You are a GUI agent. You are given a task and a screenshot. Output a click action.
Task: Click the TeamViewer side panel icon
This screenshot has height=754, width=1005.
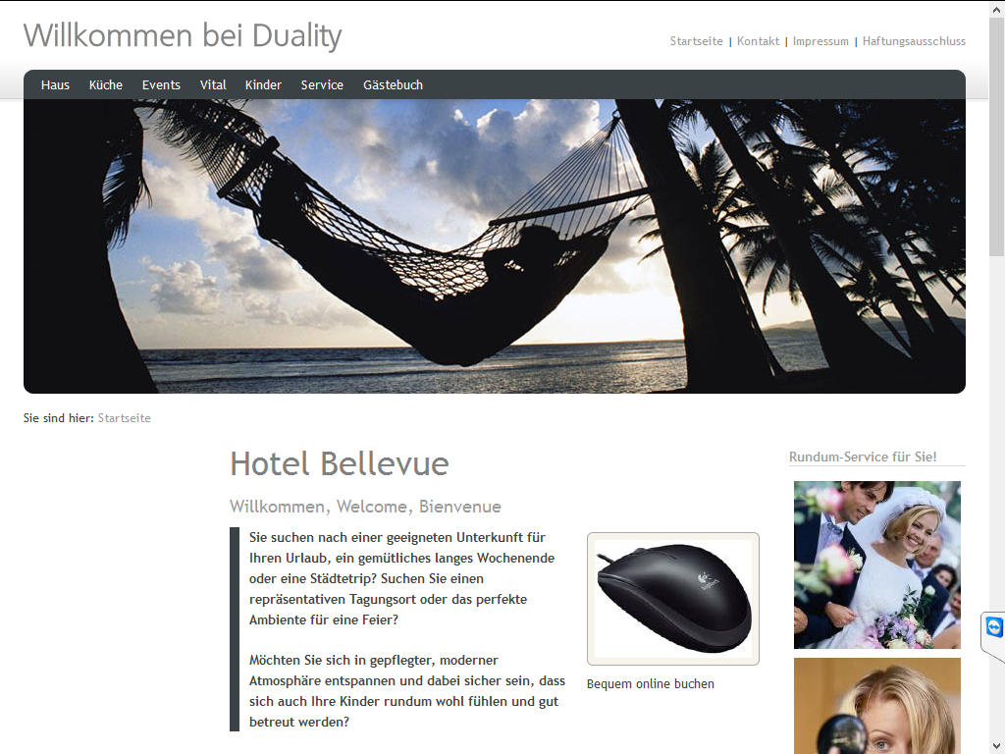(x=993, y=627)
